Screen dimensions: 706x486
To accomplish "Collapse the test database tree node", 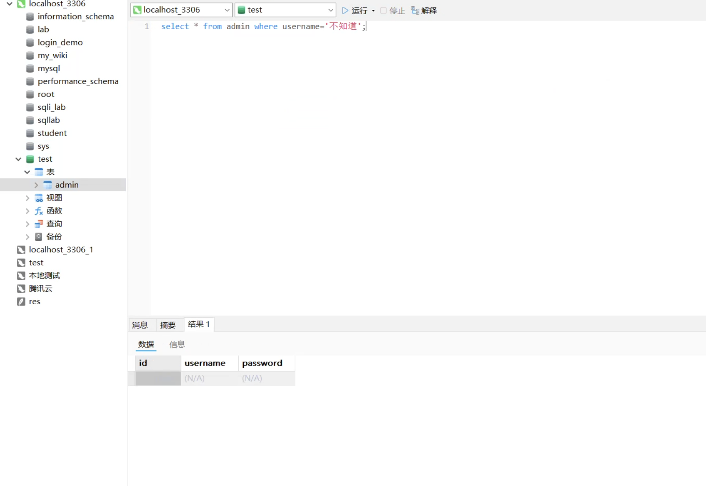I will [x=18, y=159].
